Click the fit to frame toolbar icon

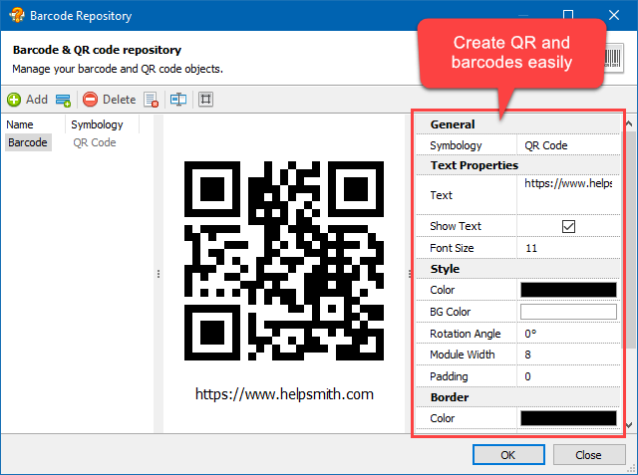click(x=206, y=100)
